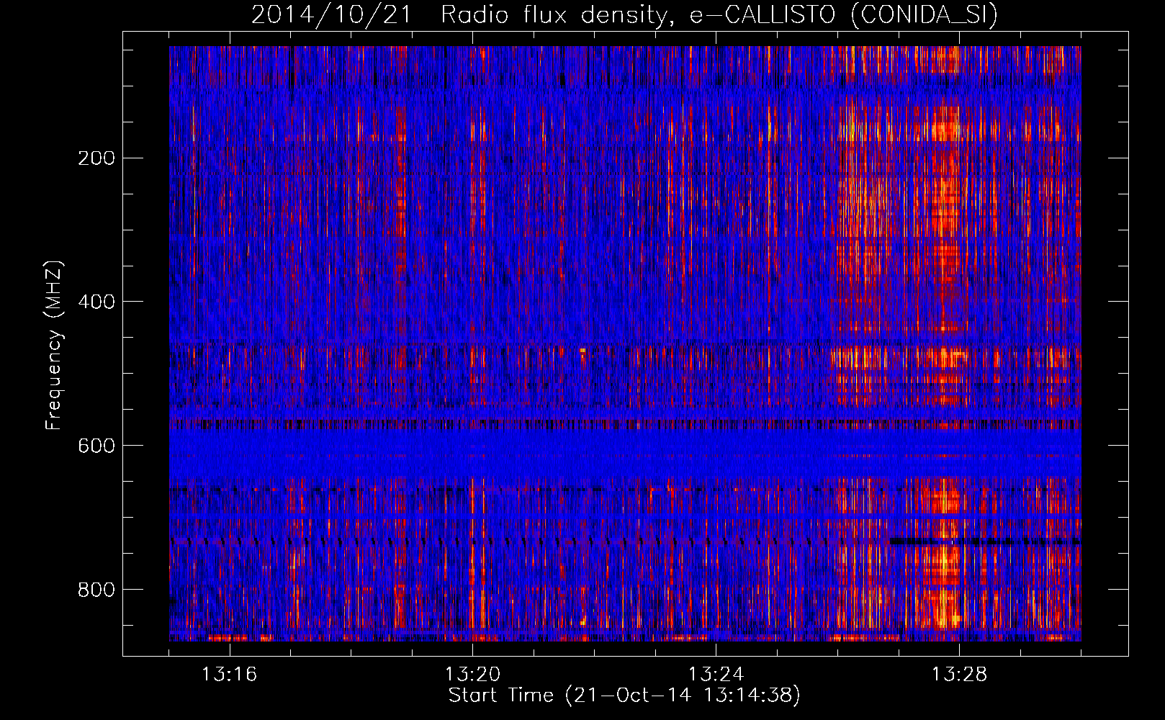Click the 13:16 time tick label
Viewport: 1165px width, 720px height.
(x=230, y=675)
